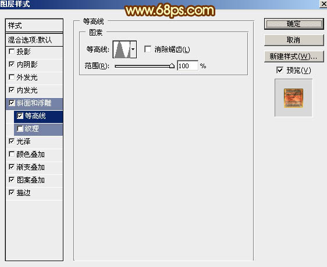
Task: Click the 范围 range slider handle
Action: pos(172,66)
